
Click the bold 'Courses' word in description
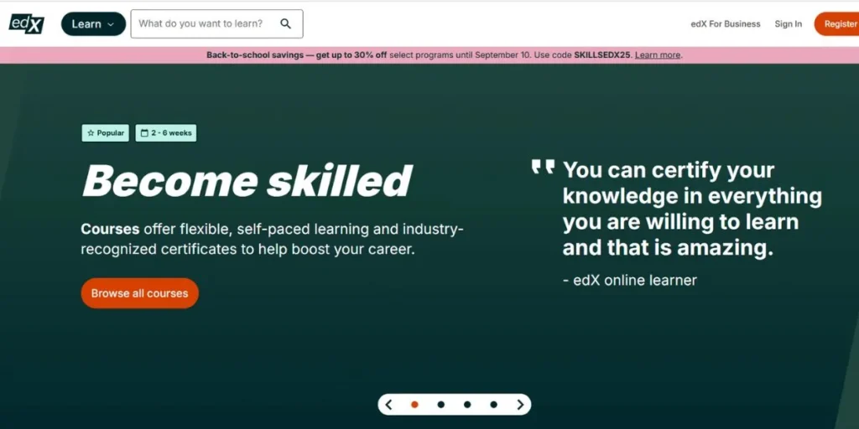[110, 229]
